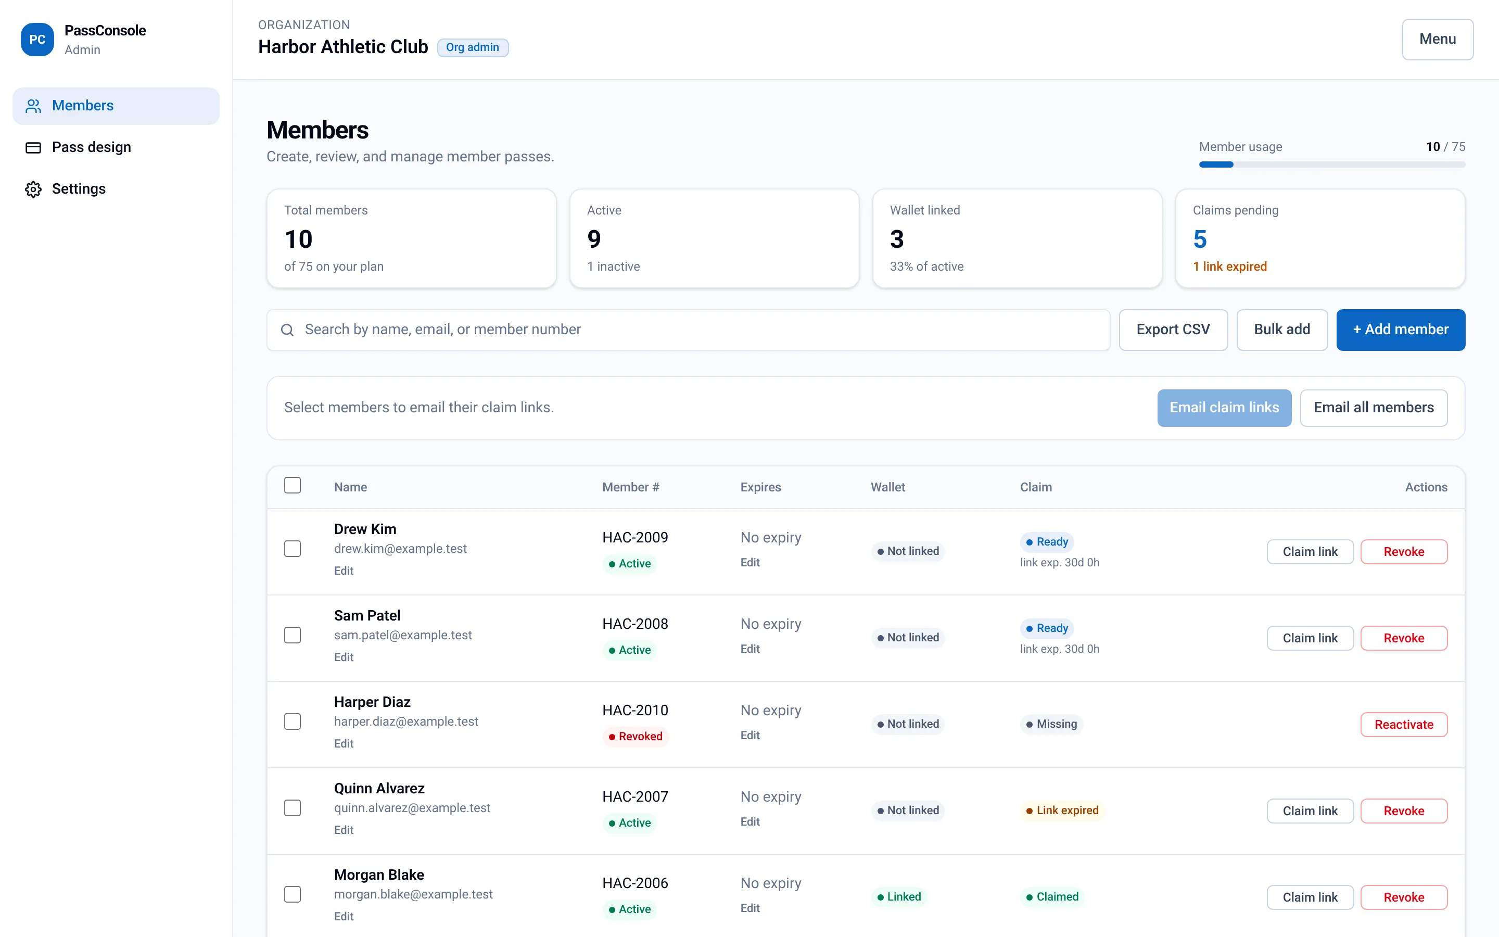
Task: Revoke Quinn Alvarez's pass
Action: tap(1404, 811)
